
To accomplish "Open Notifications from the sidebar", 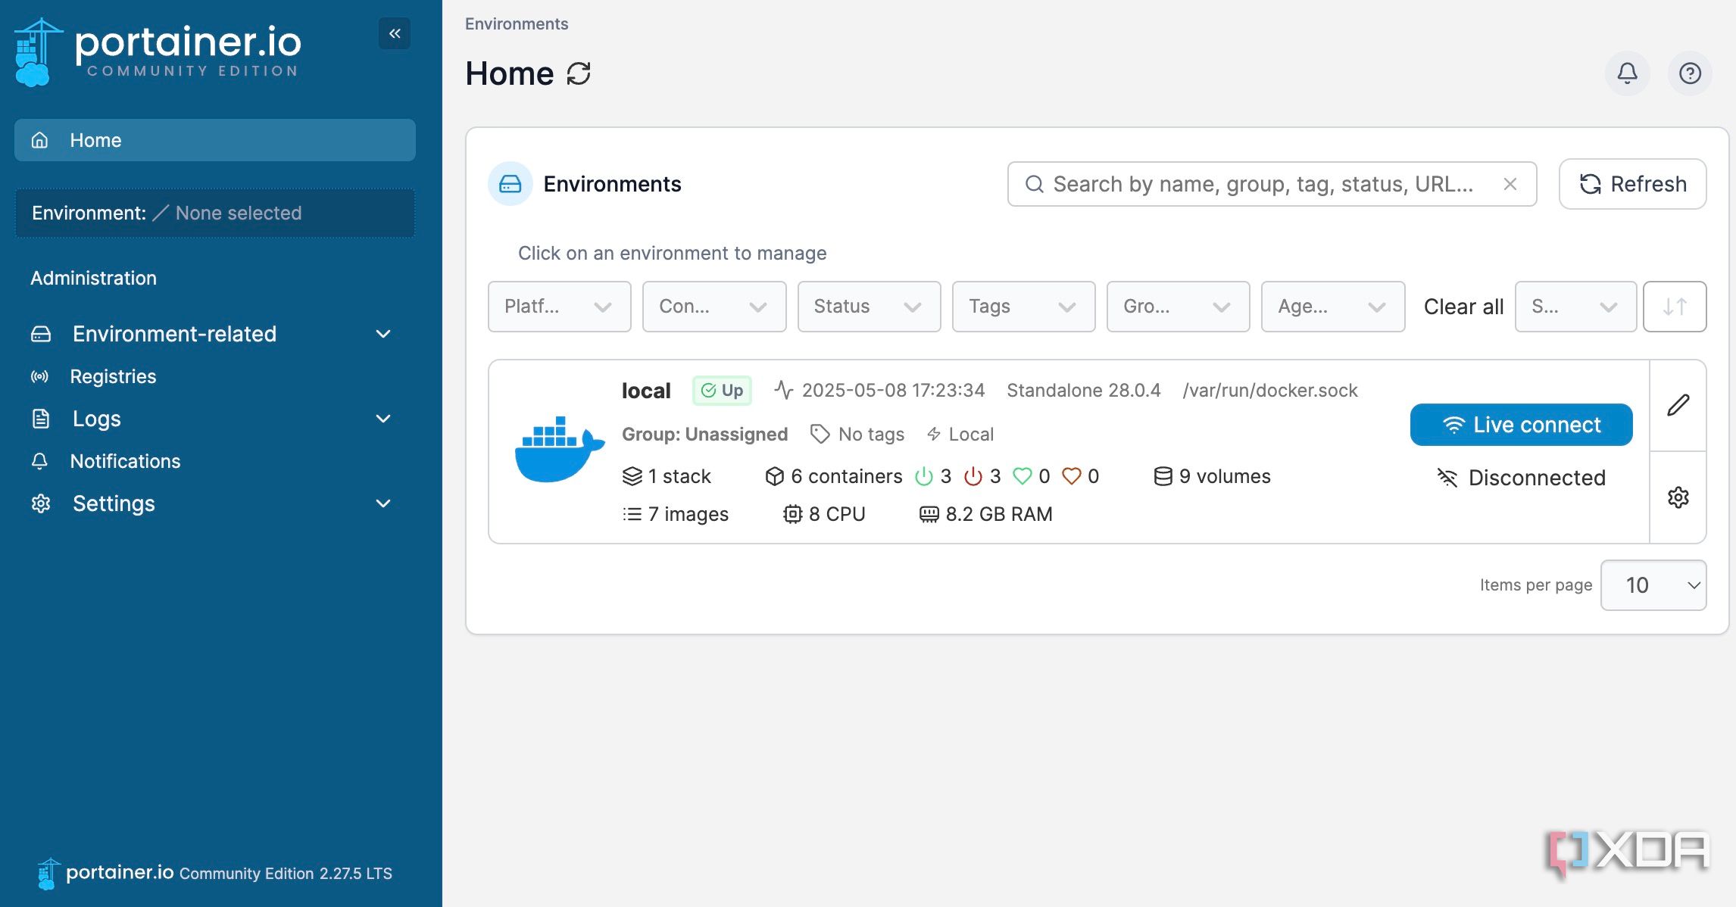I will (x=125, y=461).
